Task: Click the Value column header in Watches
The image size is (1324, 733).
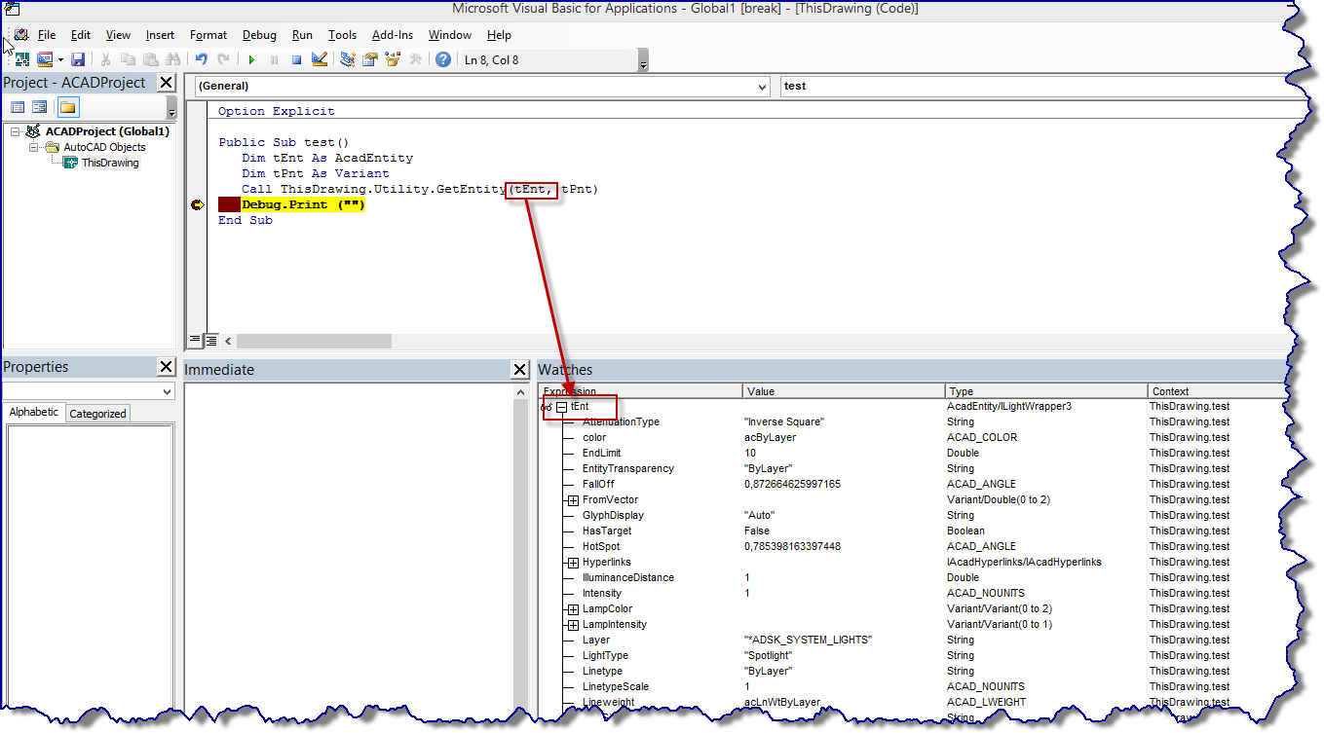Action: coord(844,390)
